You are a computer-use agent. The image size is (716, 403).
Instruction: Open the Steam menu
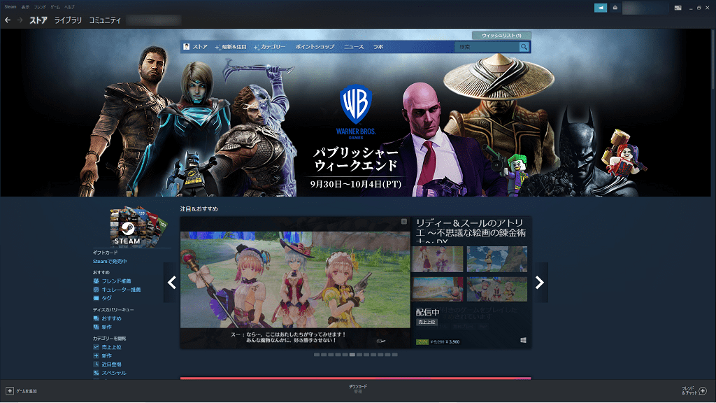(x=10, y=7)
